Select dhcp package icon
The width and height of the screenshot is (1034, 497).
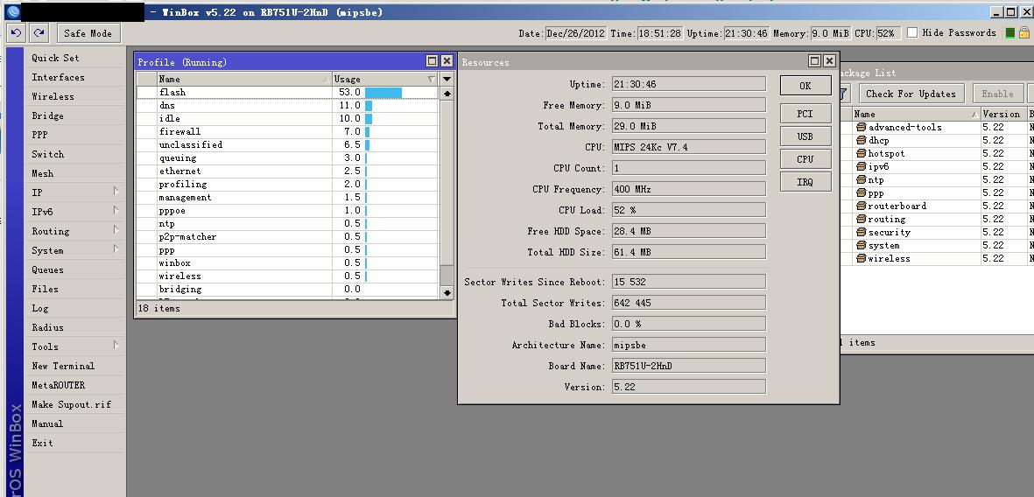(861, 140)
